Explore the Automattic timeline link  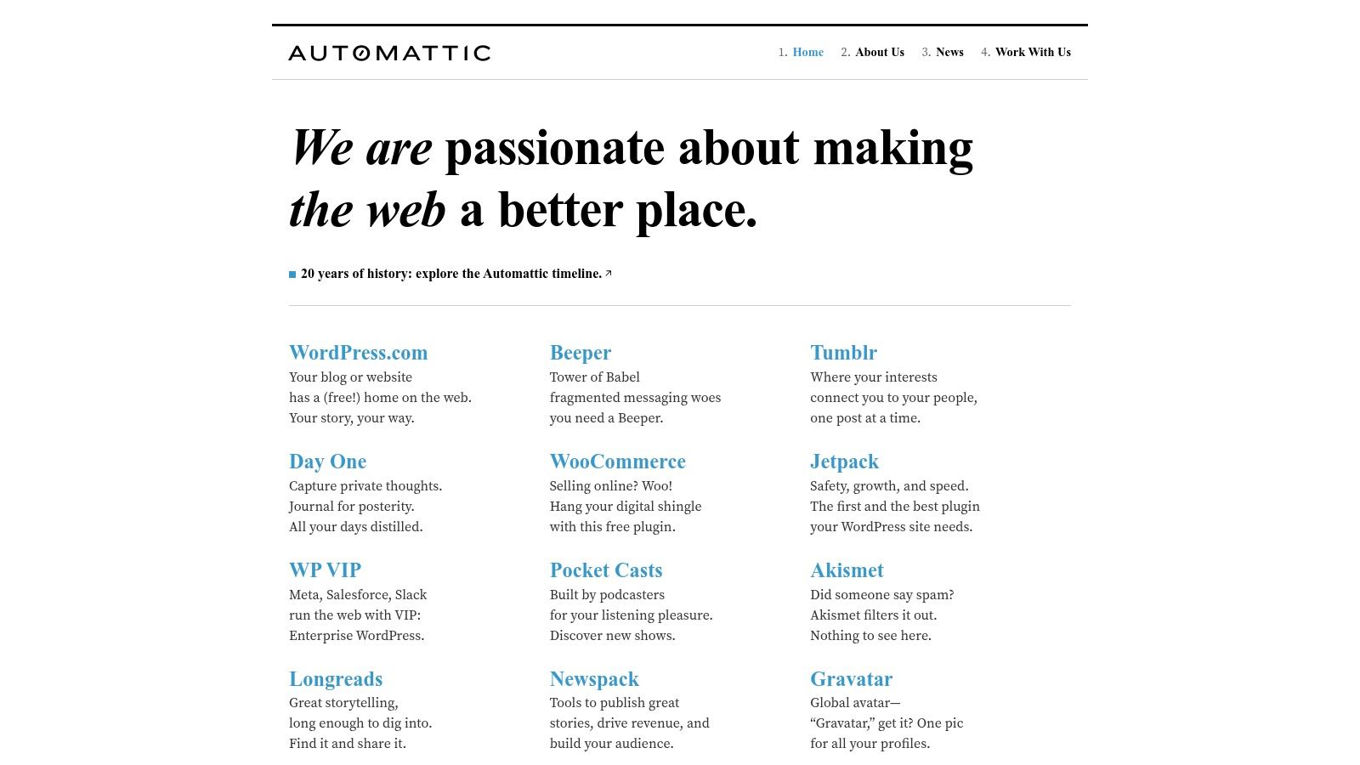click(450, 274)
